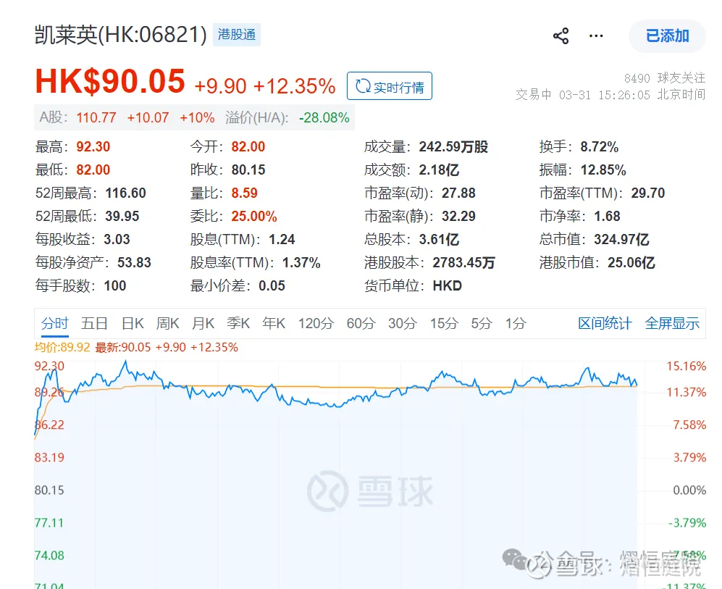Click the 溢价(H/A) value -28.08%
The height and width of the screenshot is (589, 722).
324,118
